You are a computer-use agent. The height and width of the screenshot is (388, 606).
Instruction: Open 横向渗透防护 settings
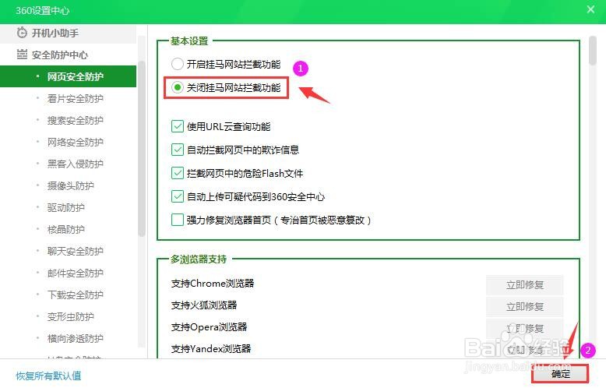[75, 339]
